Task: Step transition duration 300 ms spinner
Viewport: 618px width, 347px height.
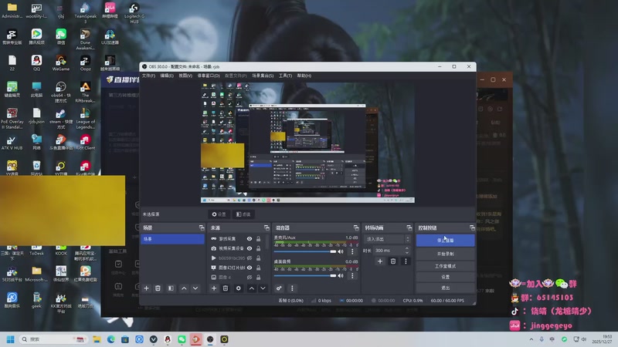Action: tap(407, 250)
